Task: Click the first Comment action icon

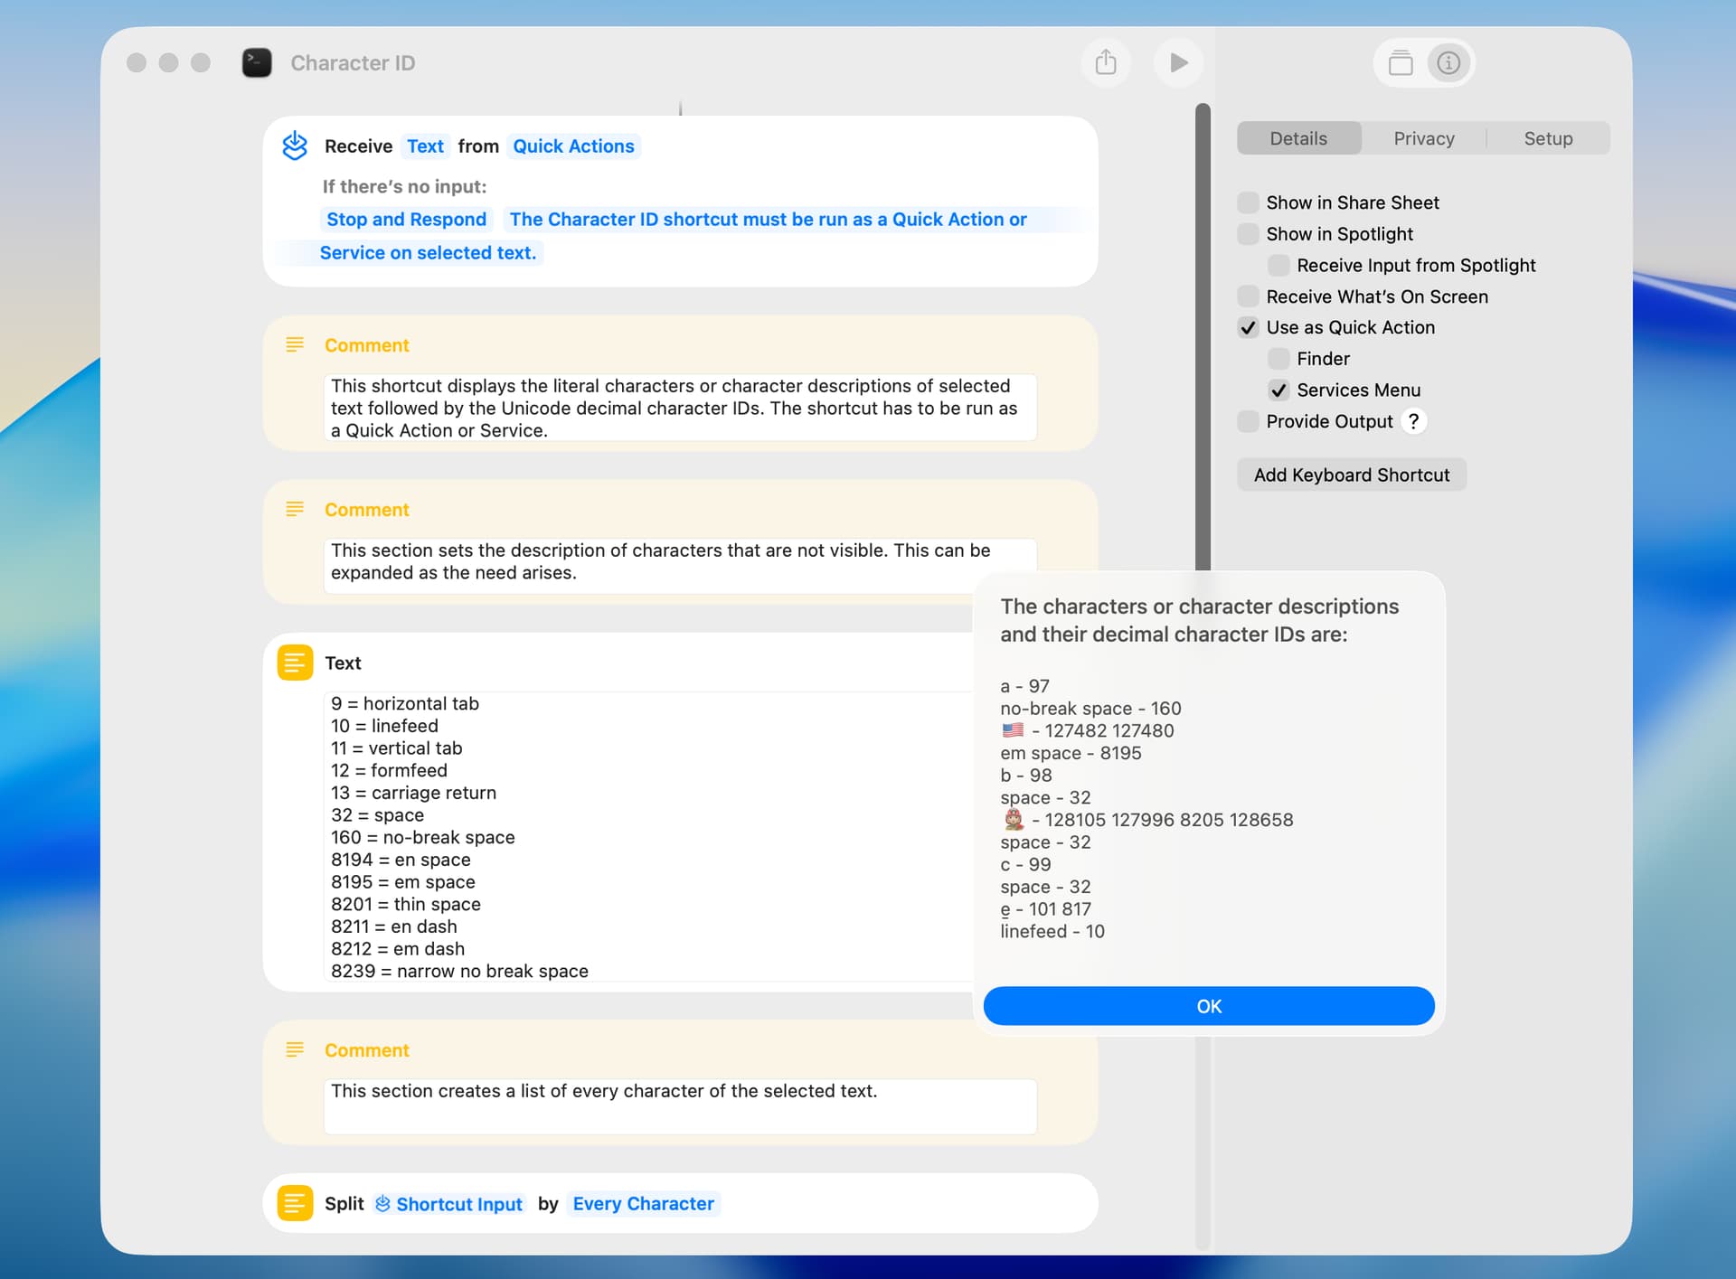Action: (295, 344)
